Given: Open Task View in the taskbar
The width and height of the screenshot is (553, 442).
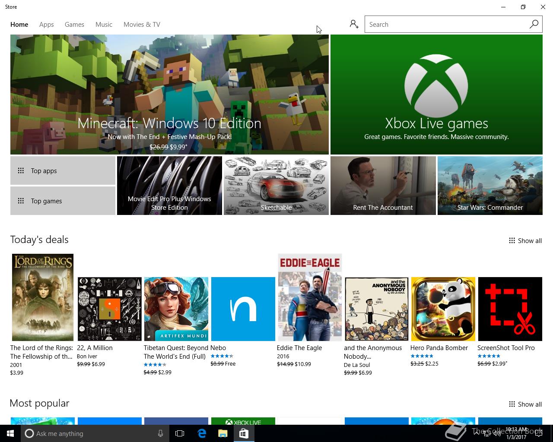Looking at the screenshot, I should point(180,433).
